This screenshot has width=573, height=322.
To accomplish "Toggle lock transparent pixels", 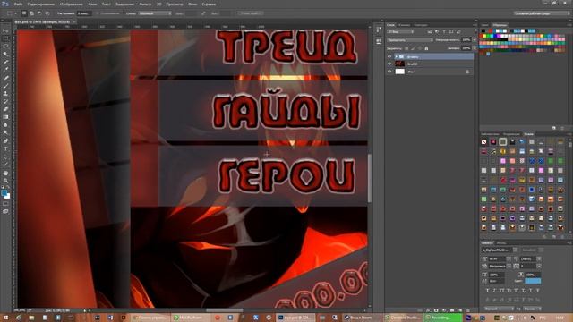I will tap(406, 48).
